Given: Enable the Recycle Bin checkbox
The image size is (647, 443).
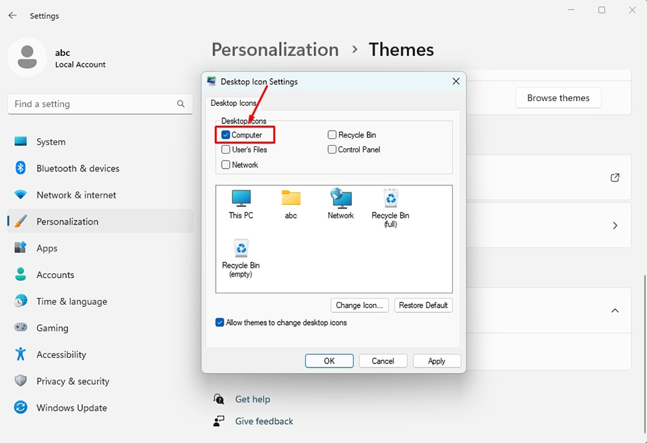Looking at the screenshot, I should pyautogui.click(x=332, y=135).
